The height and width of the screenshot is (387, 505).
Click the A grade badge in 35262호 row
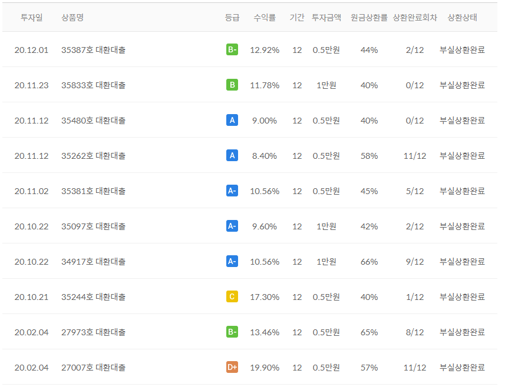(232, 156)
